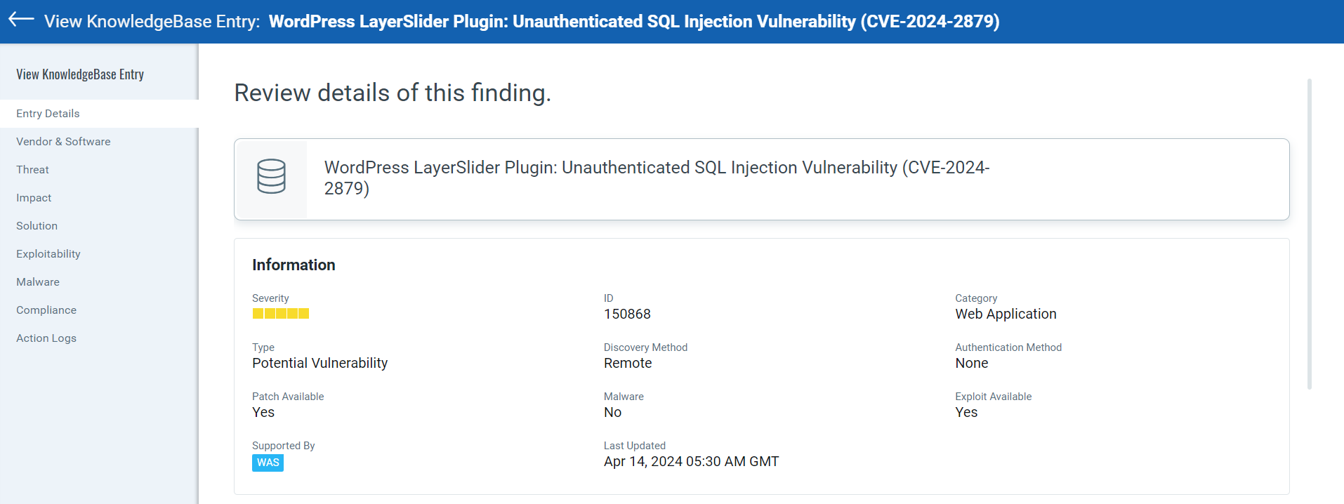Click the Information panel heading
Screen dimensions: 1344x504
click(x=294, y=265)
